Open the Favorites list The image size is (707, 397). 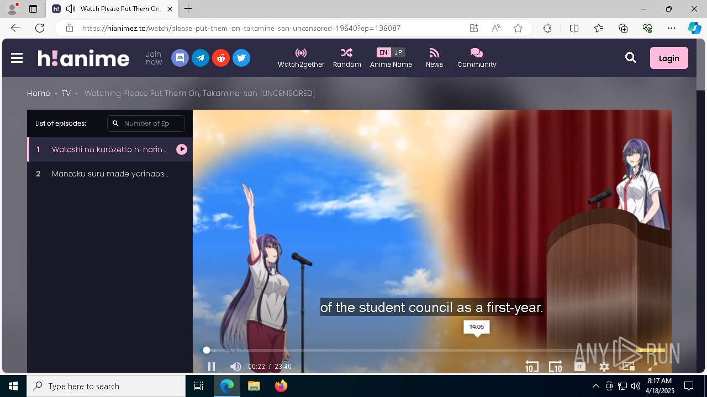599,28
